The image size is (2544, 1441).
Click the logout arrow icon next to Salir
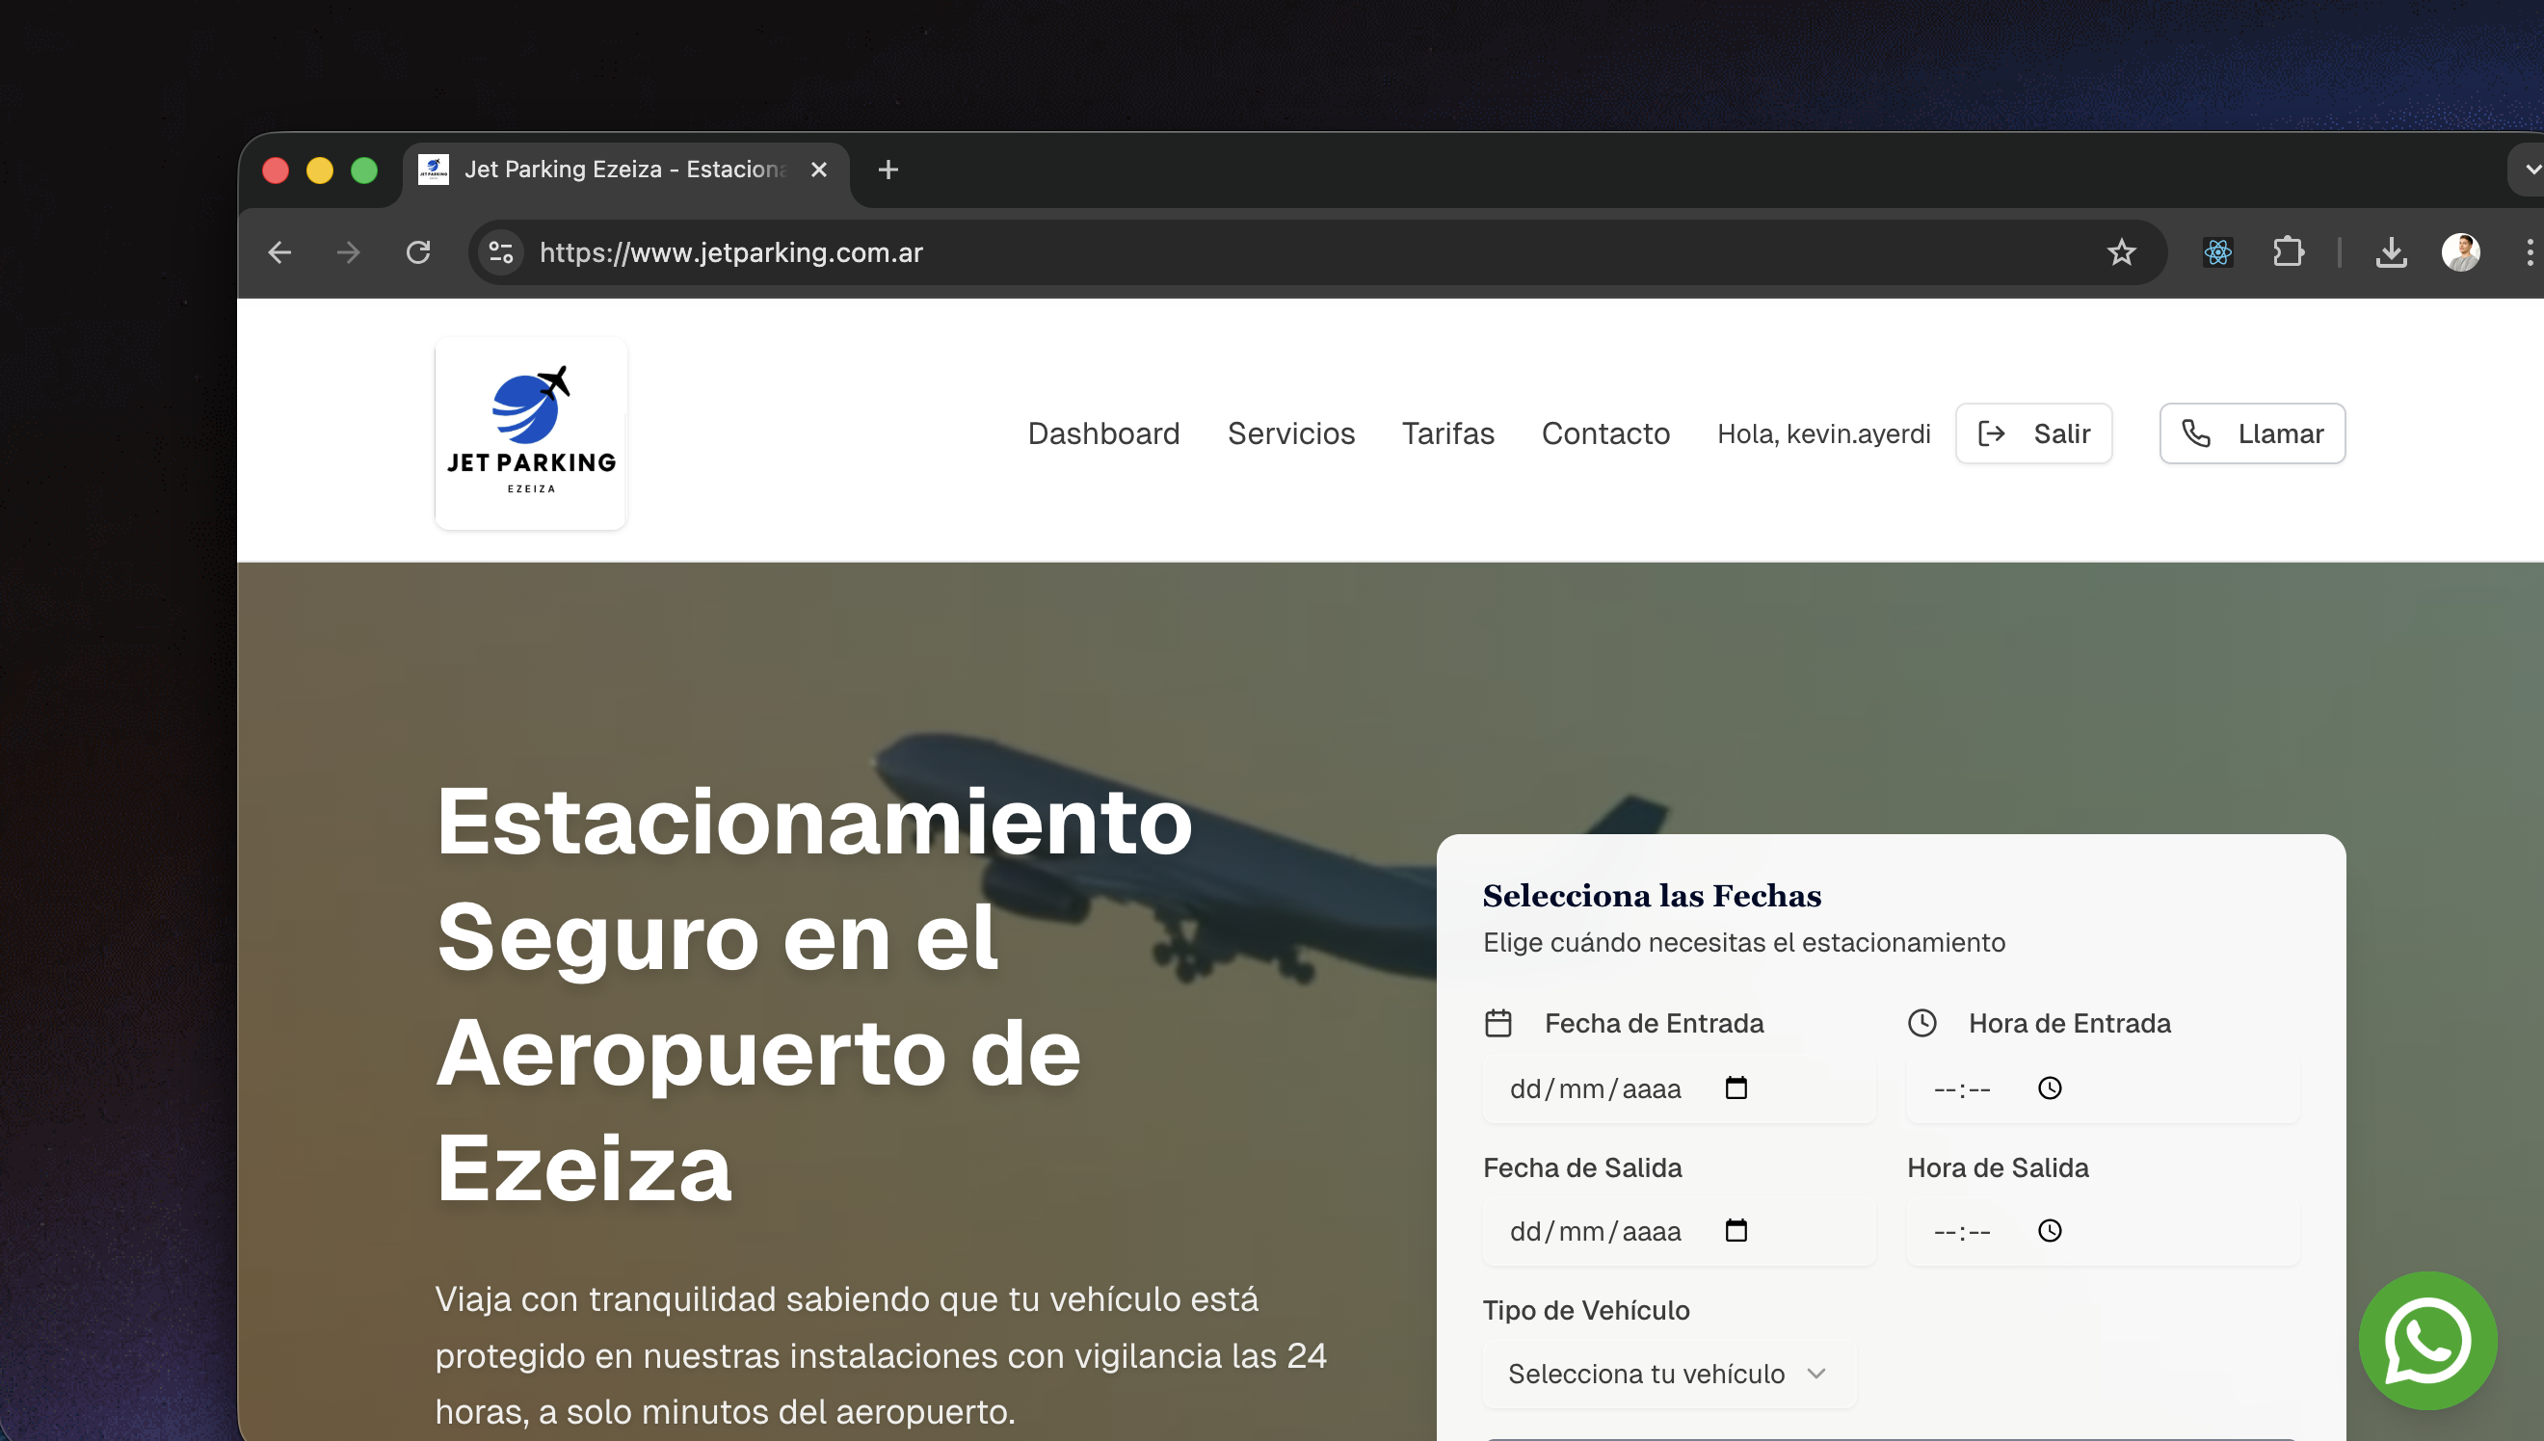point(1993,433)
